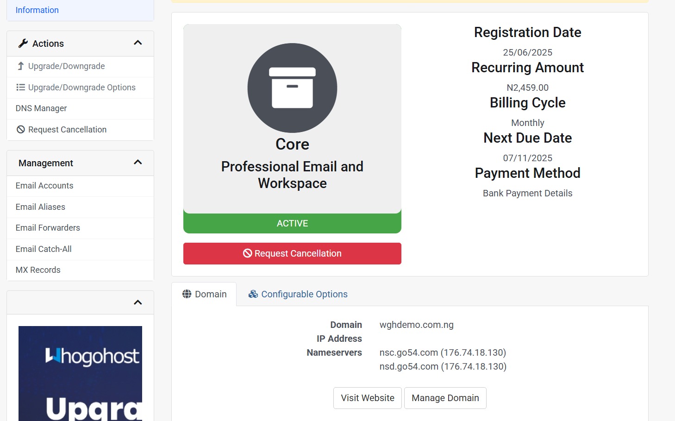Click the ban icon on red cancellation button
675x421 pixels.
point(248,253)
